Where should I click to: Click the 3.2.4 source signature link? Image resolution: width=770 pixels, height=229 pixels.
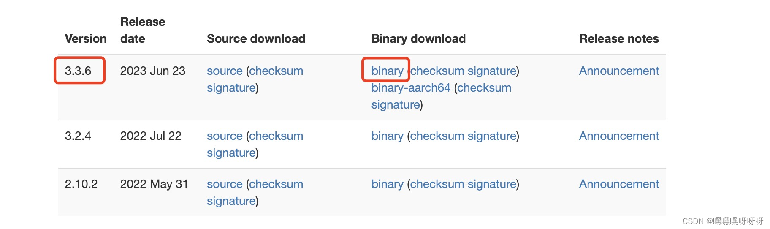[231, 153]
